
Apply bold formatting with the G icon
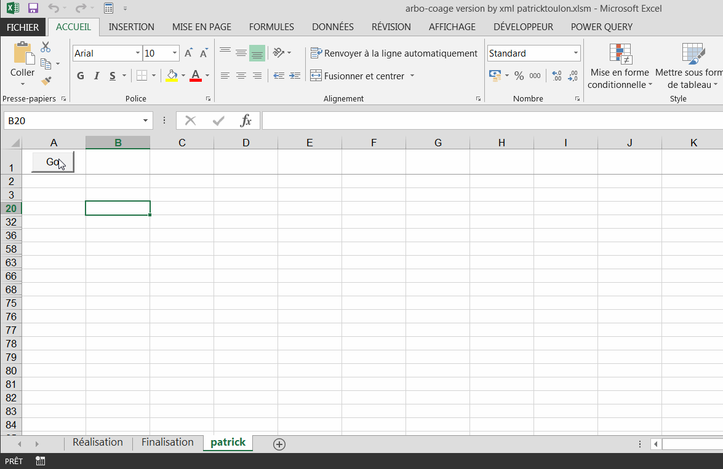pos(80,75)
